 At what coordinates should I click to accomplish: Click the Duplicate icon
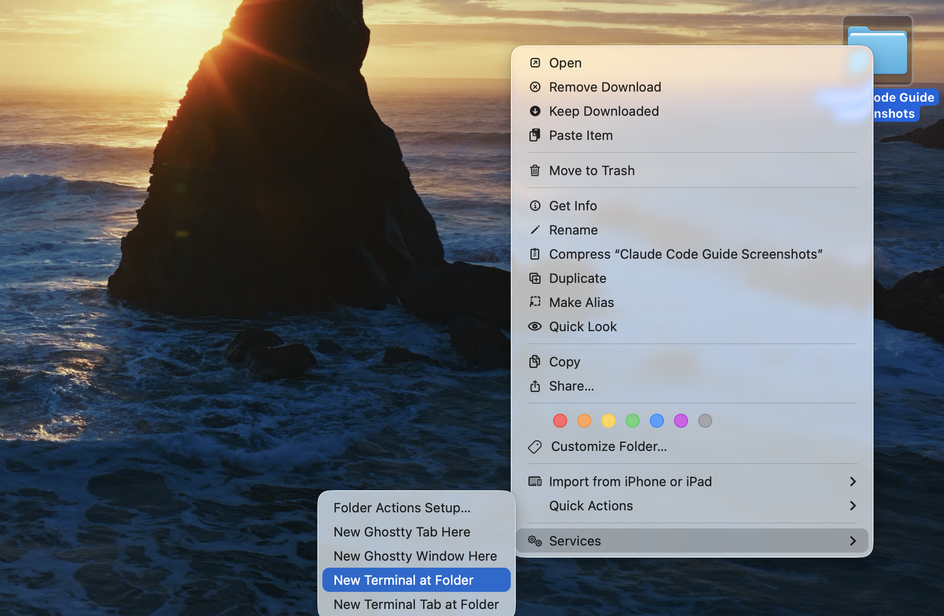click(x=535, y=278)
